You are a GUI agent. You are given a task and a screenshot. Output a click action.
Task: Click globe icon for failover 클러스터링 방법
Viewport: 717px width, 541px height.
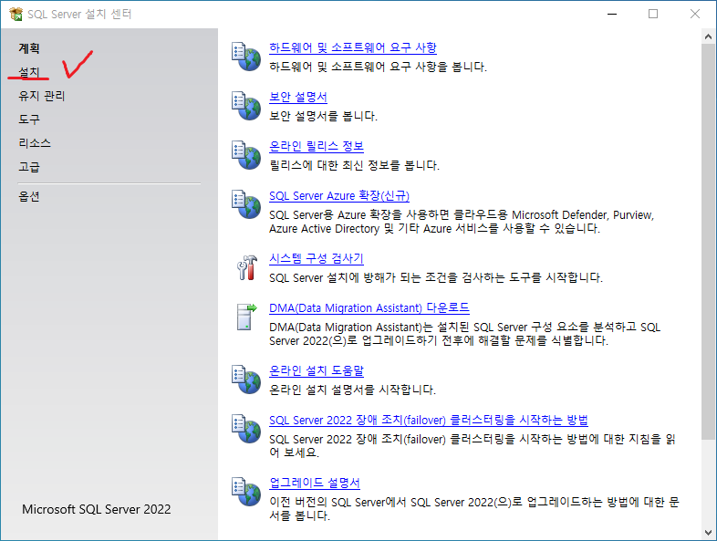(x=246, y=429)
